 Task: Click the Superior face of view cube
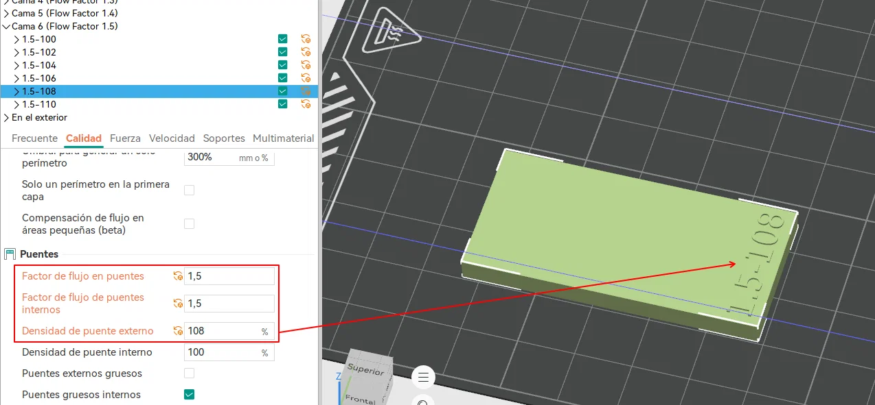[366, 370]
